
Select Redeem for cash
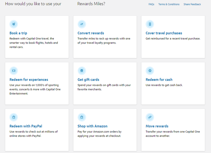pyautogui.click(x=159, y=79)
